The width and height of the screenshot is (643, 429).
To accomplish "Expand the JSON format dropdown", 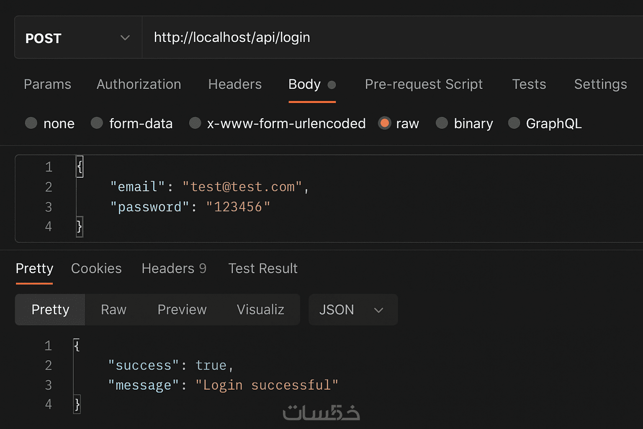I will point(352,310).
